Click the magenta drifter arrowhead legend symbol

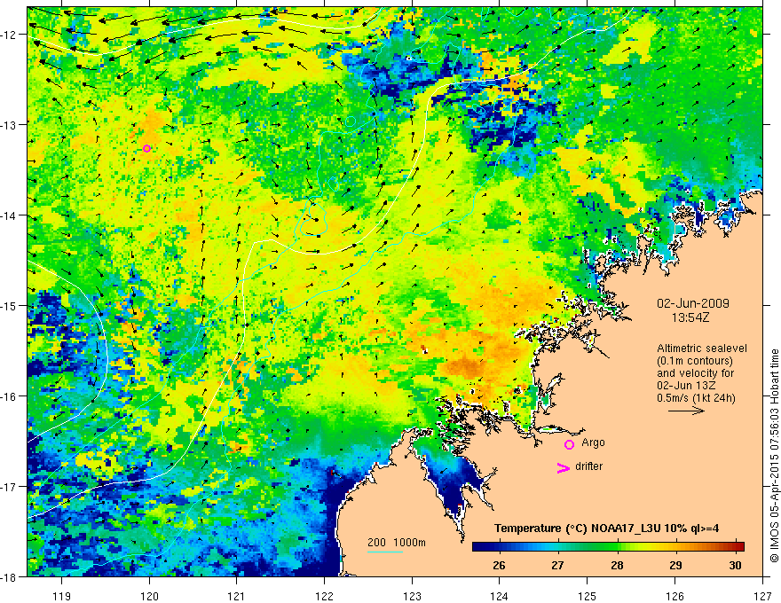[x=564, y=467]
